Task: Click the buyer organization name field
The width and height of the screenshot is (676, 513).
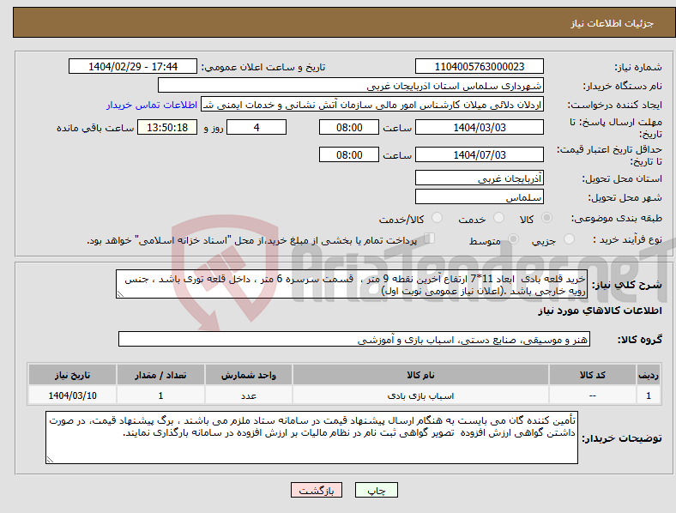Action: point(351,85)
